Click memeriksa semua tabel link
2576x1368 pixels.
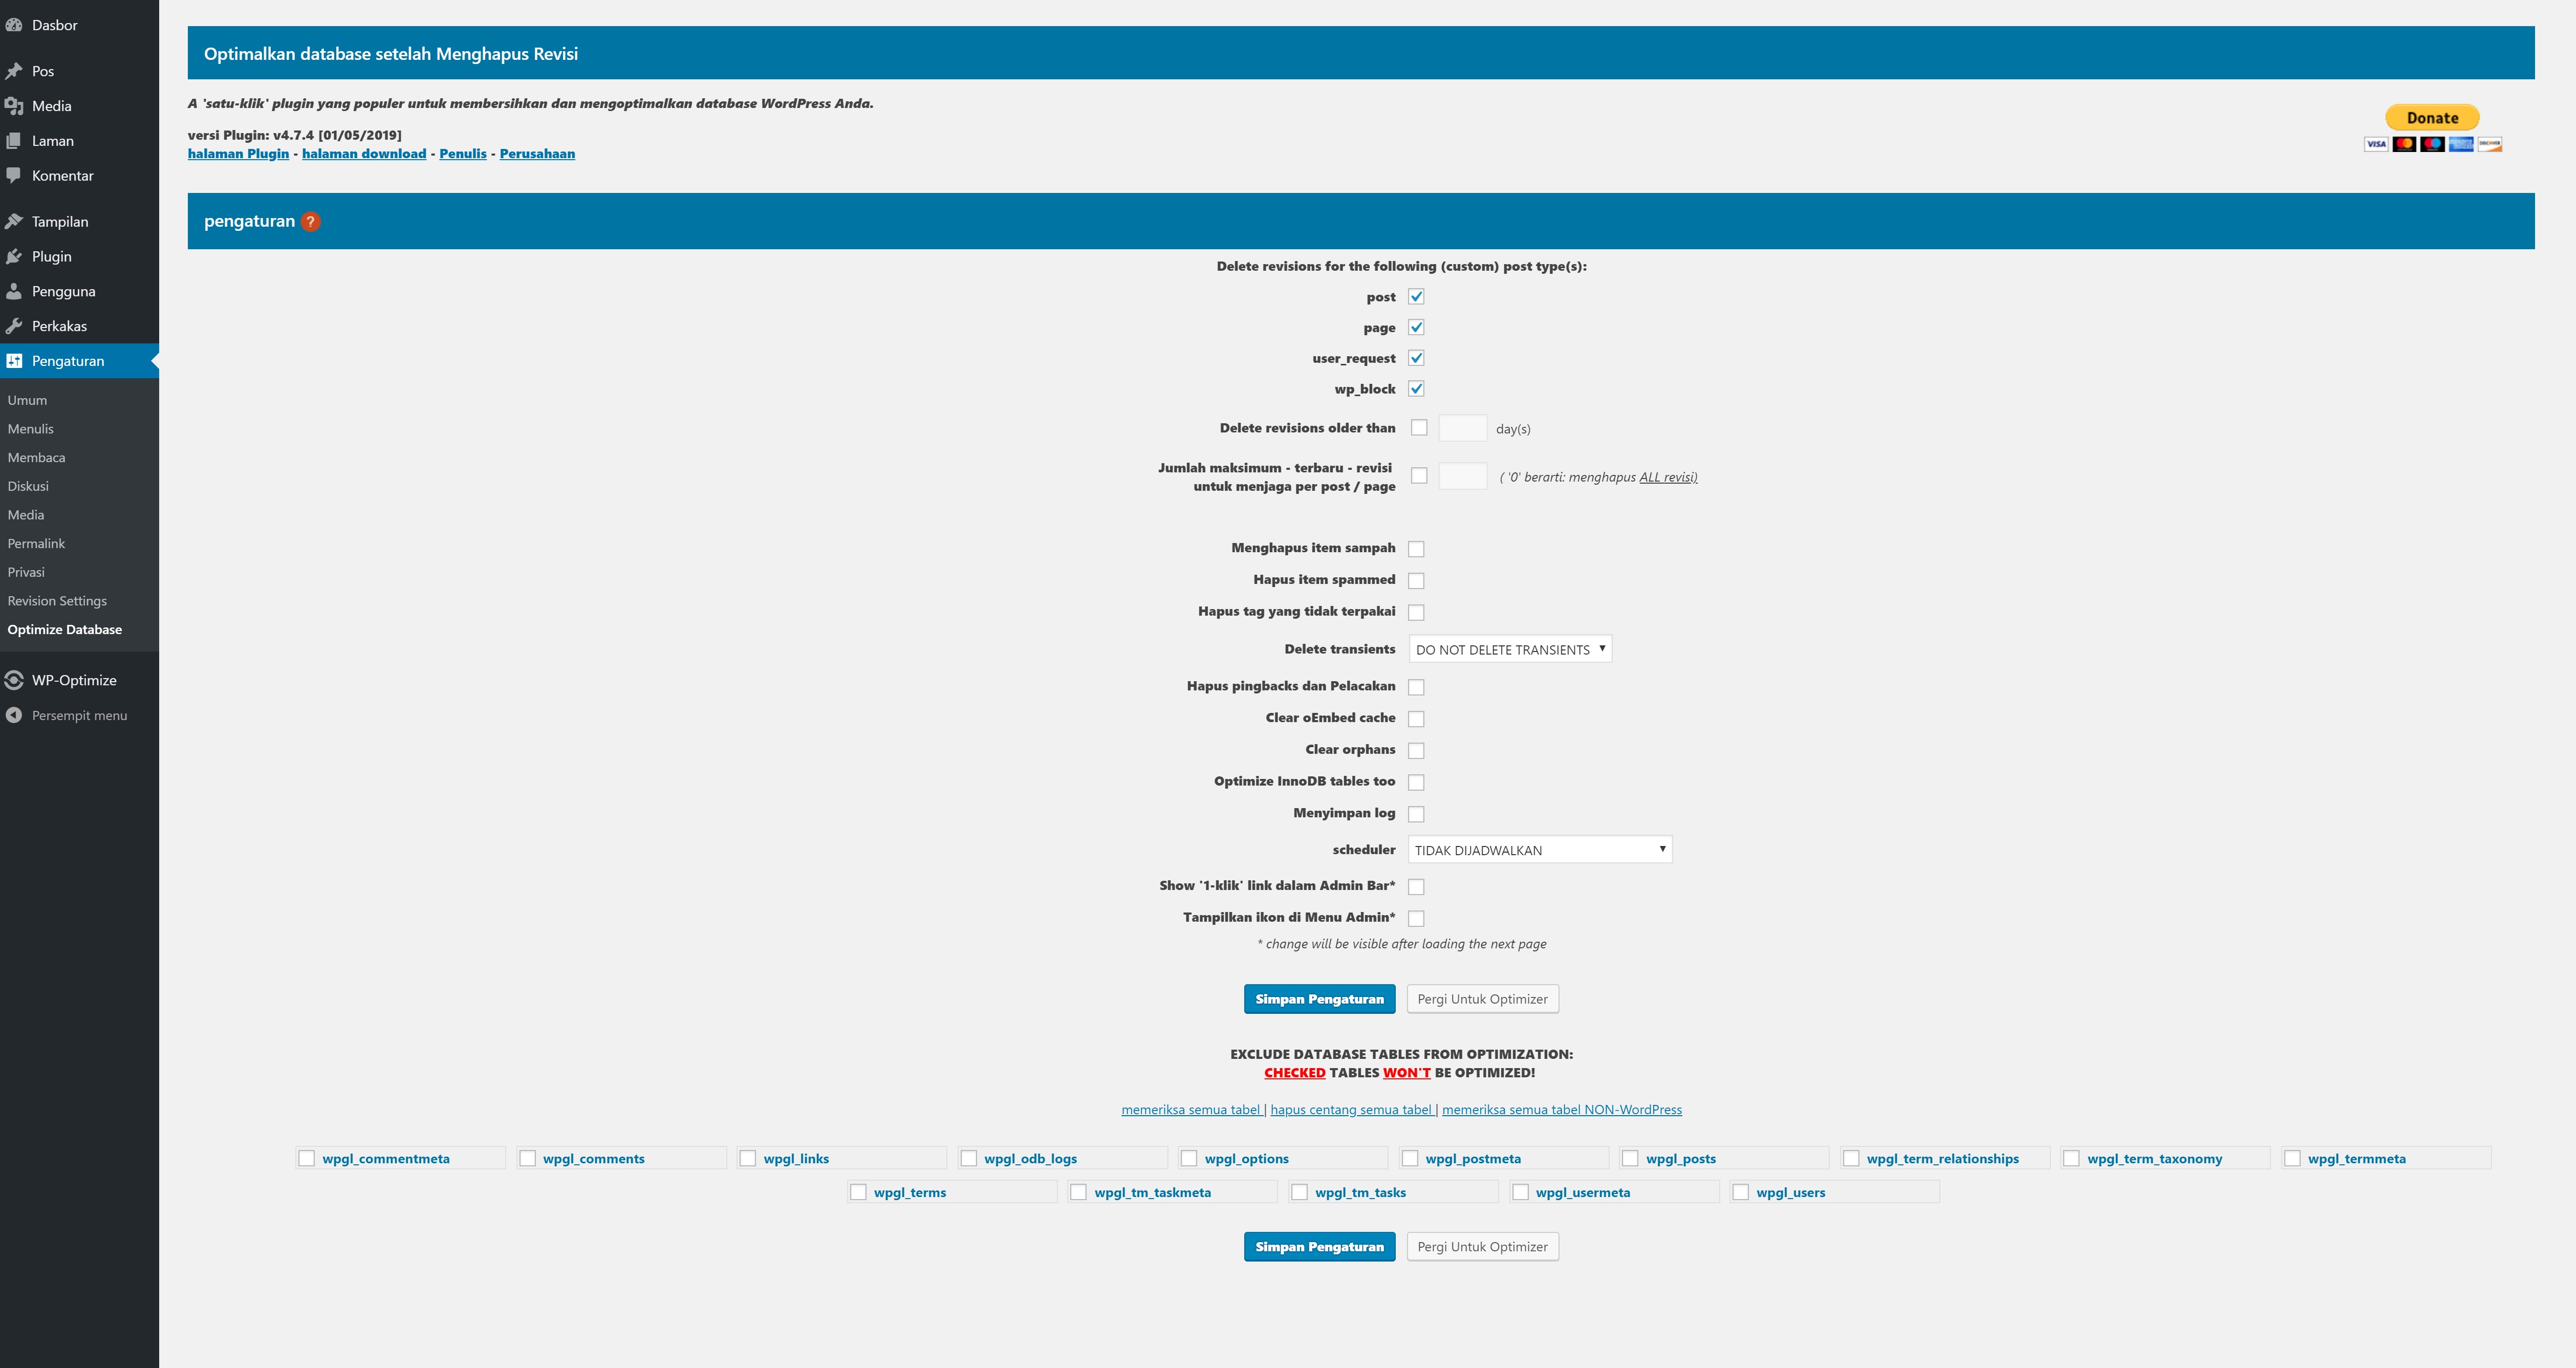pyautogui.click(x=1190, y=1110)
